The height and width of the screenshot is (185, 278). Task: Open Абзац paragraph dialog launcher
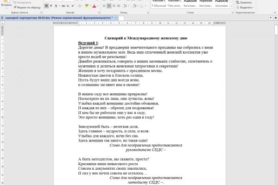coord(148,12)
